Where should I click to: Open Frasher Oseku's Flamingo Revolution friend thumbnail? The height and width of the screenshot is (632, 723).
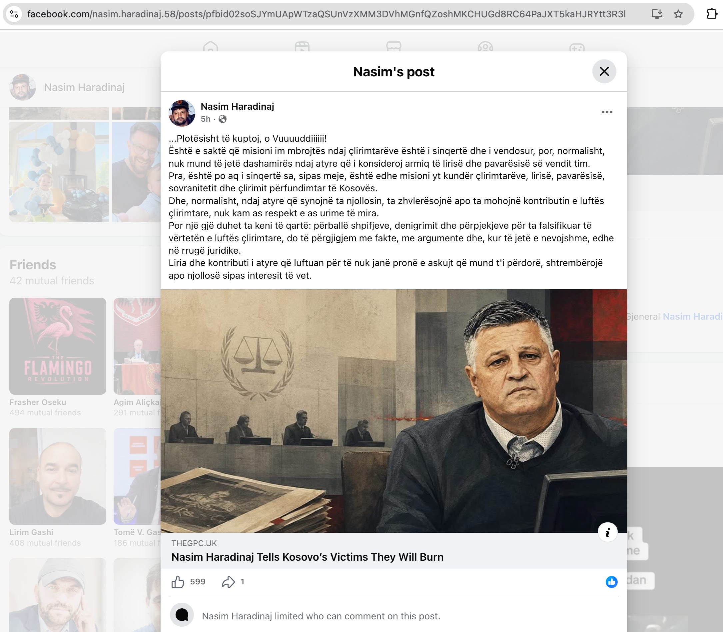pos(58,346)
